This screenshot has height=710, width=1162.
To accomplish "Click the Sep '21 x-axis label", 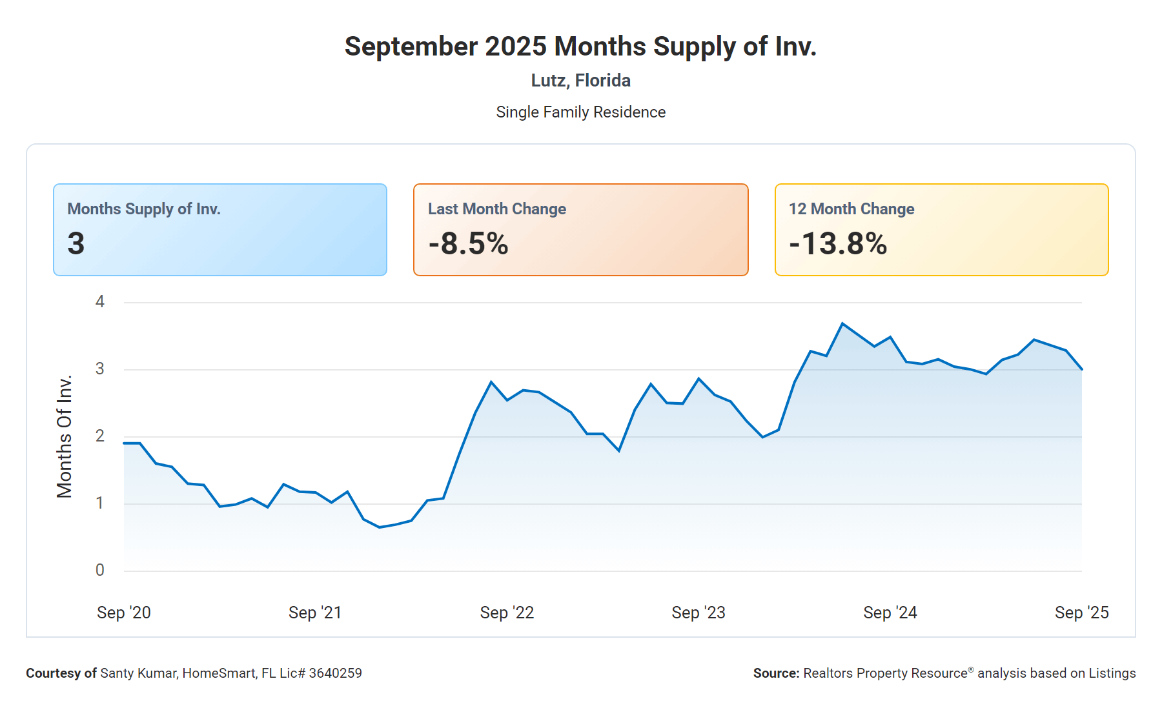I will (x=315, y=613).
